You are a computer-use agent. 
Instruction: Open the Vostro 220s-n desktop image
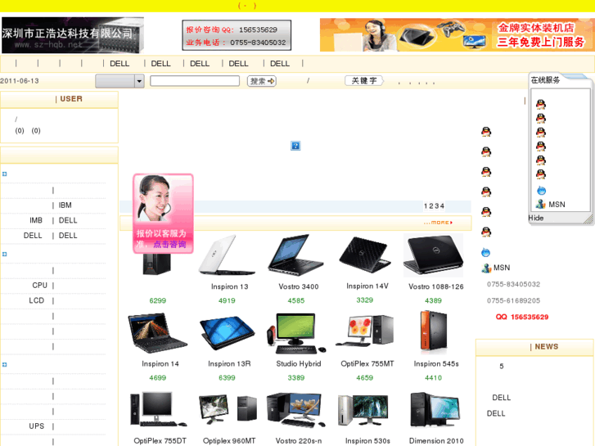pos(296,410)
